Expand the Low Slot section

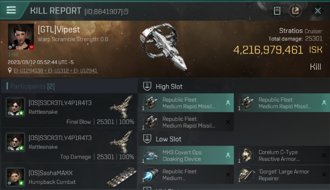[x=169, y=139]
